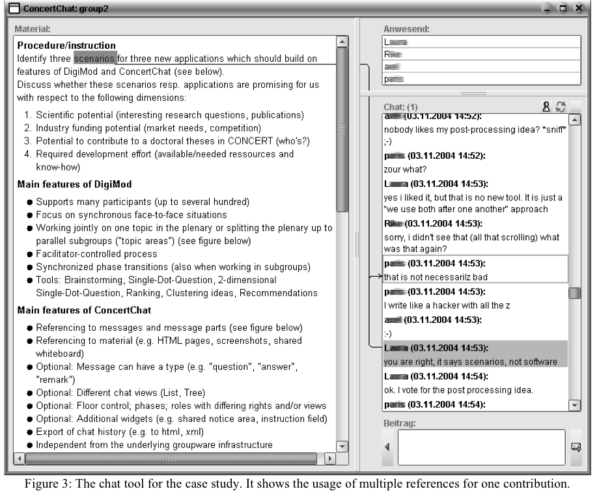Click the left arrow of the Material horizontal scrollbar
Viewport: 599px width, 500px height.
click(20, 458)
